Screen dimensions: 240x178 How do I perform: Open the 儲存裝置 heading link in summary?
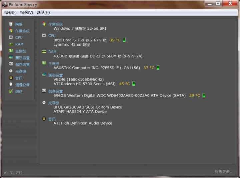pyautogui.click(x=56, y=91)
